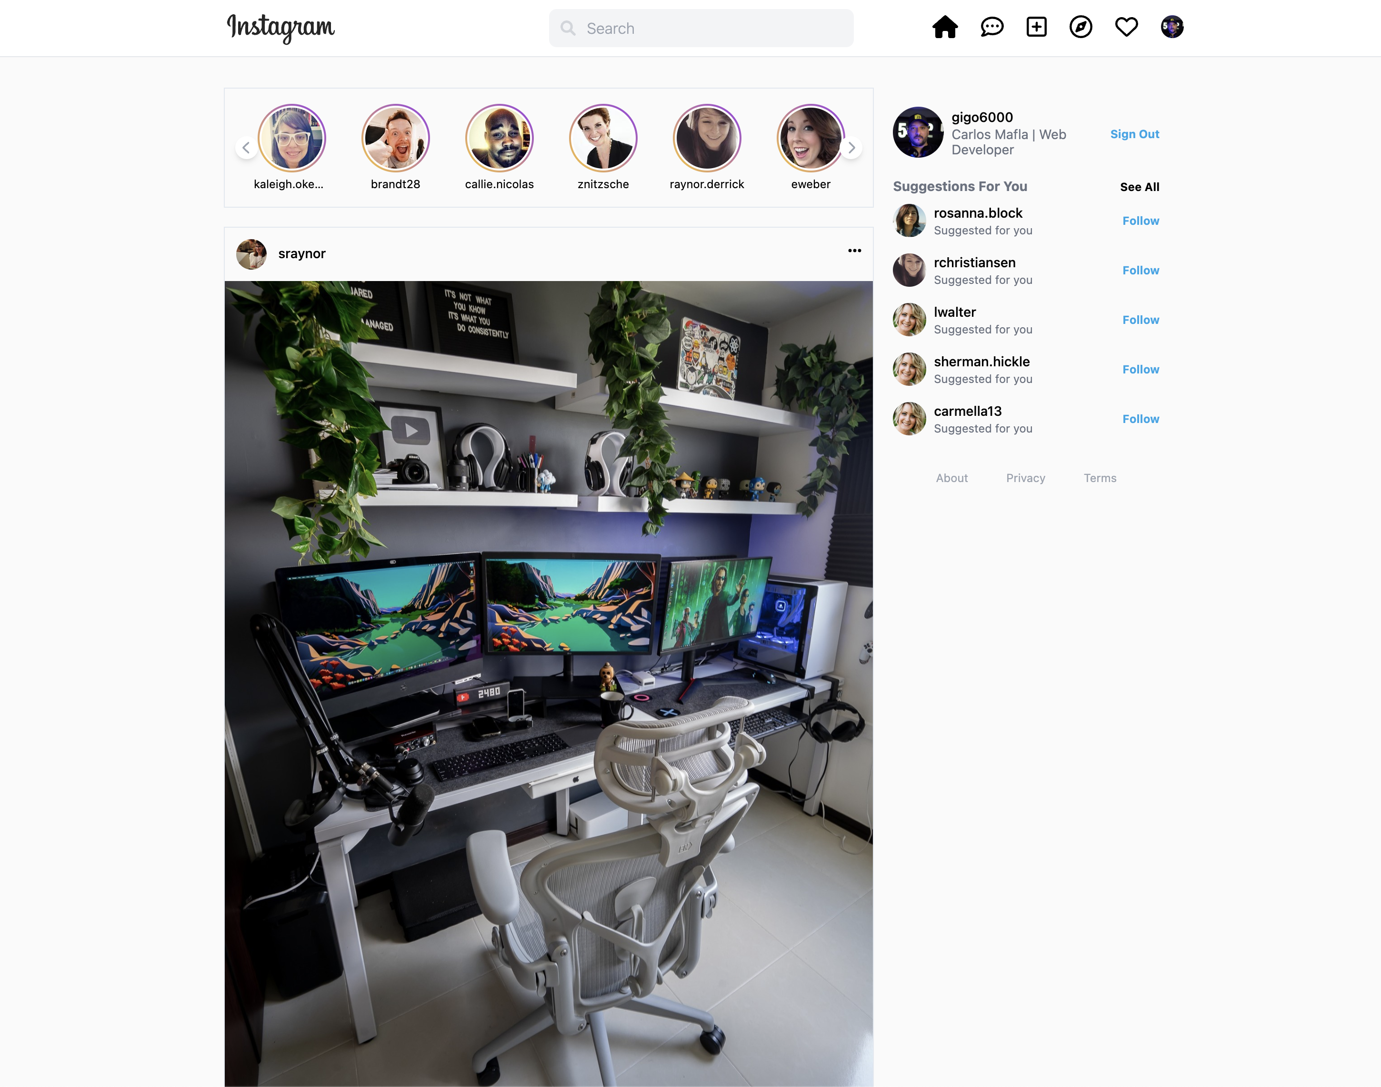
Task: Follow carmella13 suggested account
Action: [x=1141, y=418]
